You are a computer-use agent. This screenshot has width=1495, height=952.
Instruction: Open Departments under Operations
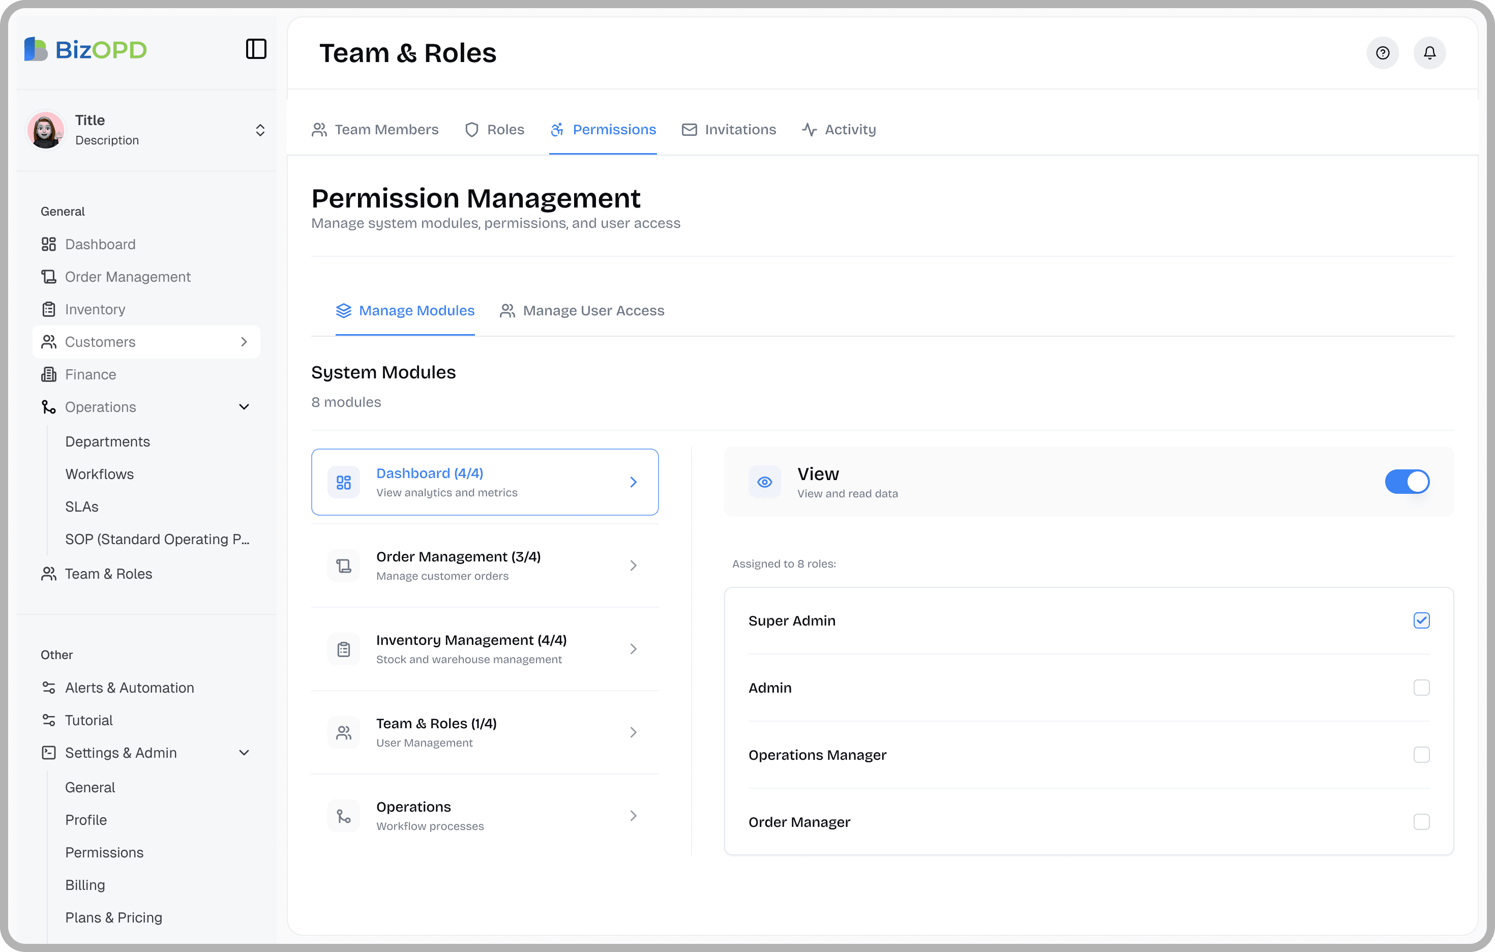pyautogui.click(x=107, y=441)
